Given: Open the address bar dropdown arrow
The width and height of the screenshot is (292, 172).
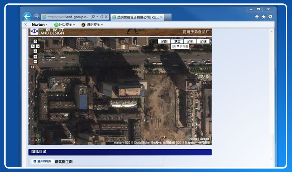Looking at the screenshot, I should pos(97,17).
